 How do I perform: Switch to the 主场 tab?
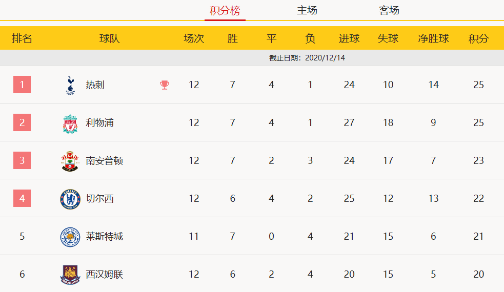307,10
